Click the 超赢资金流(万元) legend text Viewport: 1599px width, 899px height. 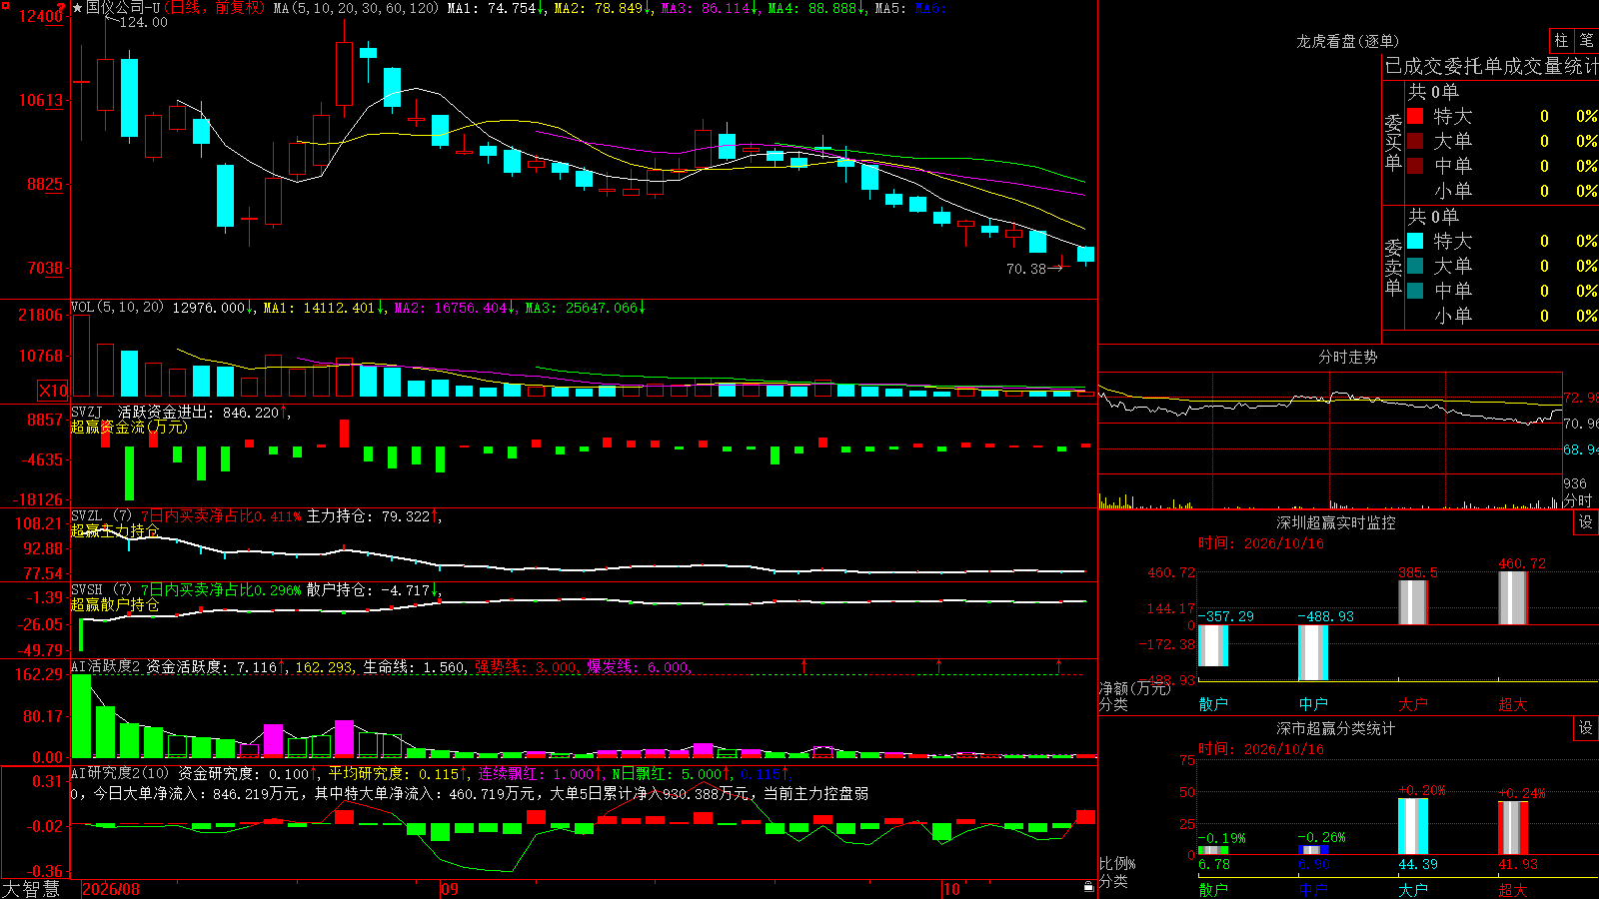point(129,427)
